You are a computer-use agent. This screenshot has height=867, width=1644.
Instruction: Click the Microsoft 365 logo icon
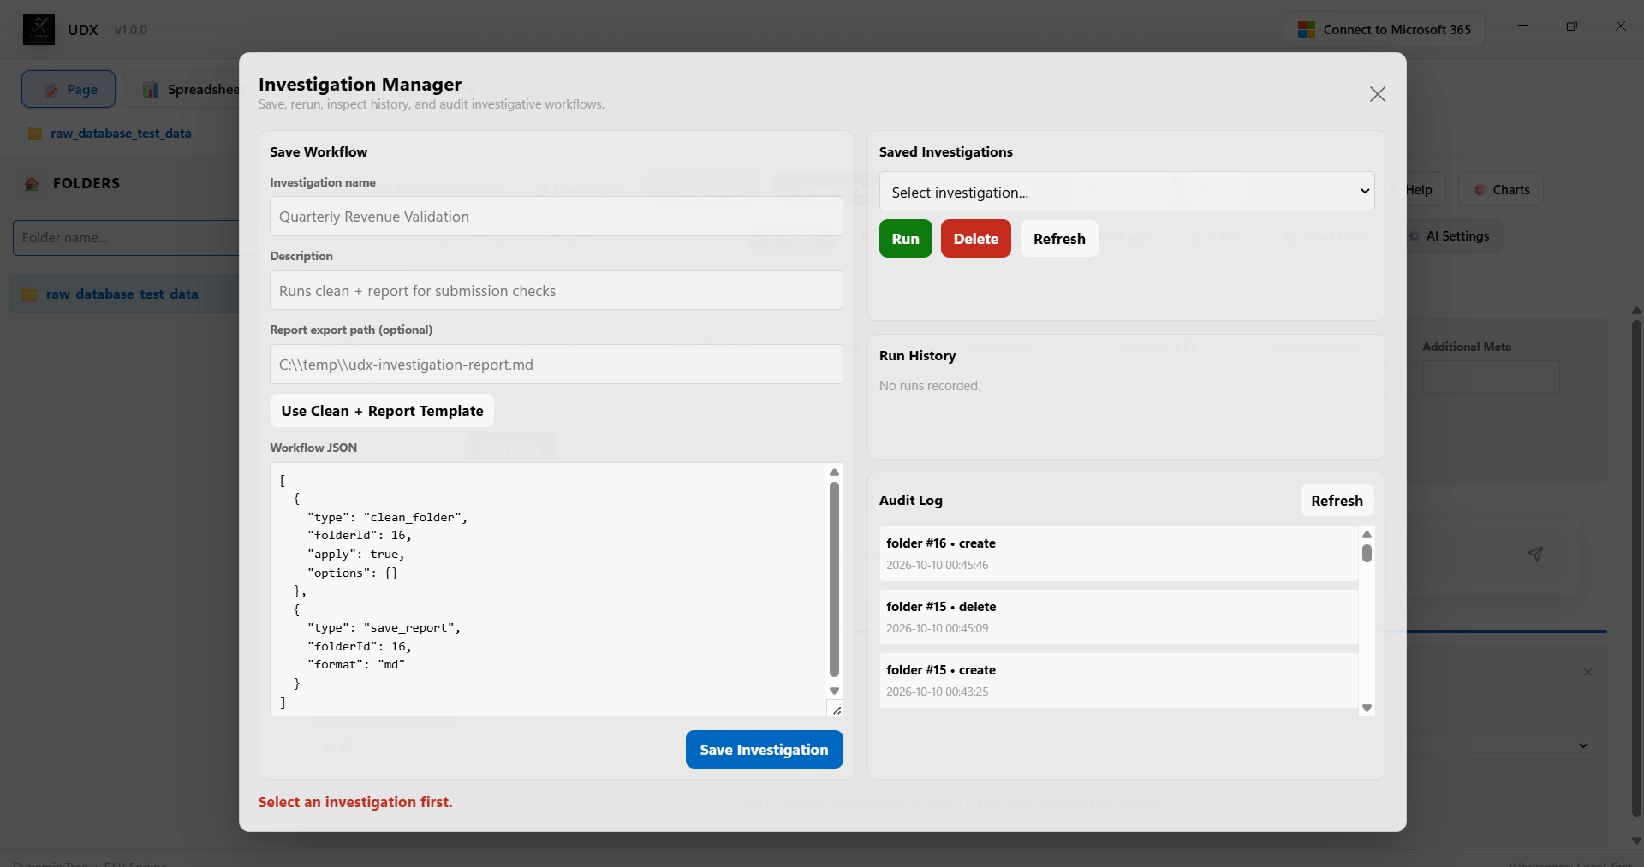1306,29
